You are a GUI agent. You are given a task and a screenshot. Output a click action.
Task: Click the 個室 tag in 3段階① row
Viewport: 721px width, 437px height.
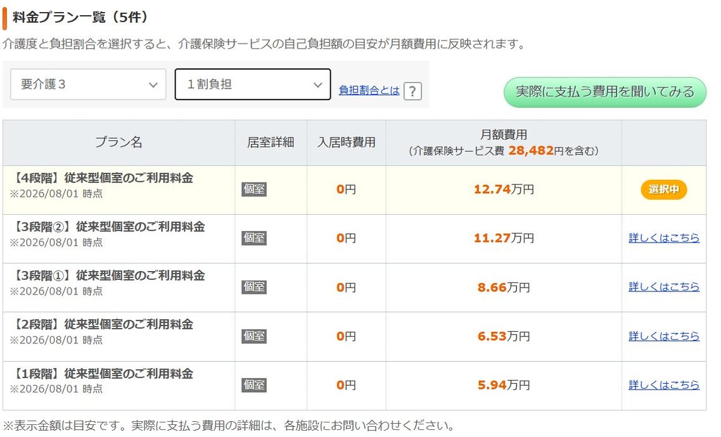[254, 287]
